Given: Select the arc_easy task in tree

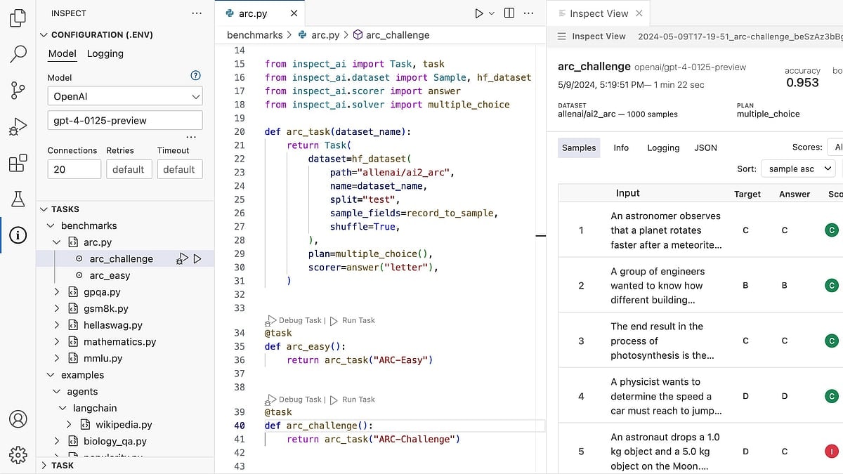Looking at the screenshot, I should pos(110,275).
